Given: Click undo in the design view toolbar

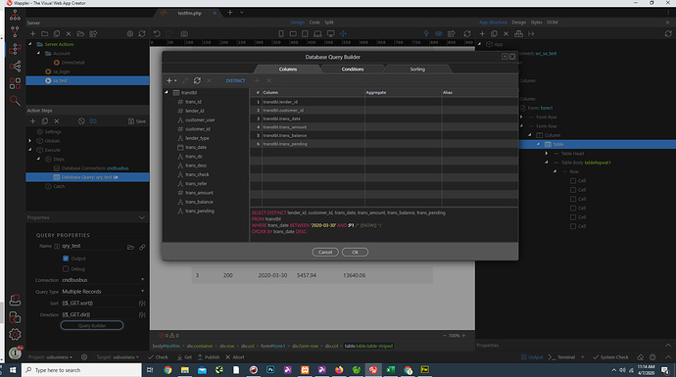Looking at the screenshot, I should click(x=157, y=33).
